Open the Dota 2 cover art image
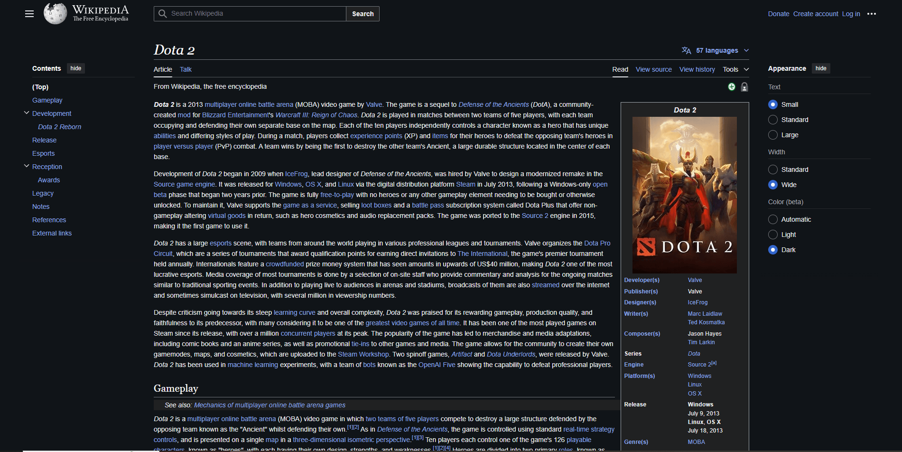This screenshot has height=452, width=902. (x=685, y=195)
